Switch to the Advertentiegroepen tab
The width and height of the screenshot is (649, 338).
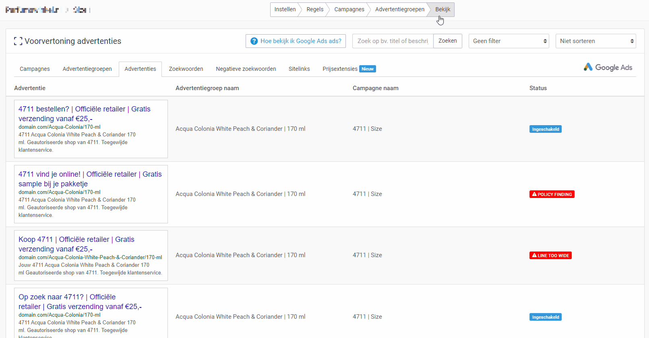click(x=87, y=69)
